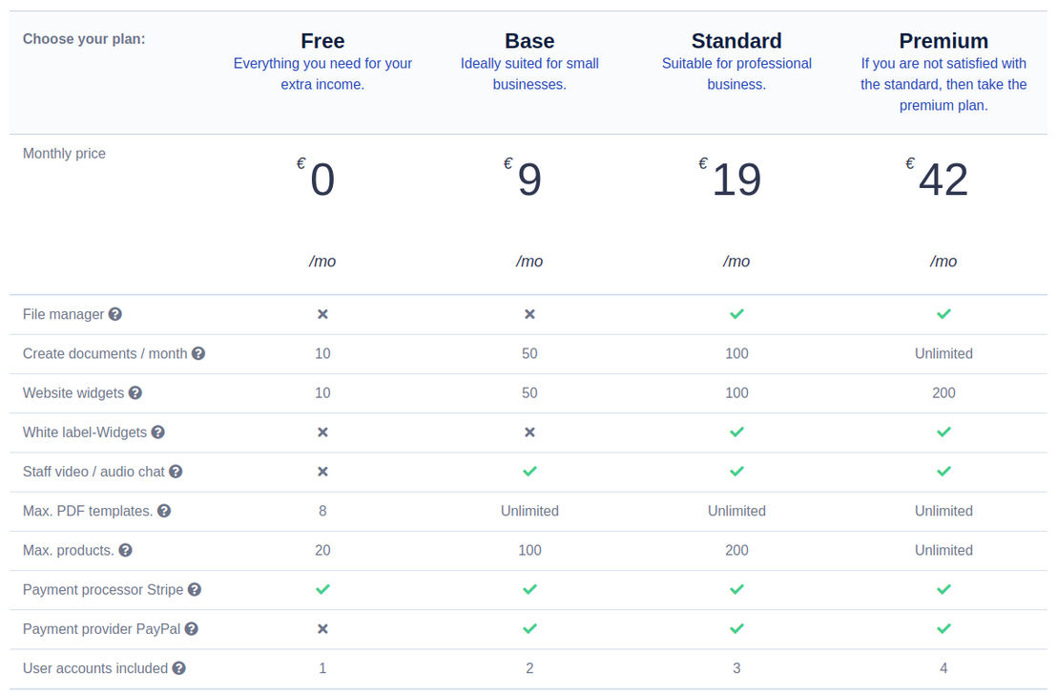Click the 'Choose your plan:' label
Image resolution: width=1057 pixels, height=696 pixels.
pyautogui.click(x=84, y=39)
